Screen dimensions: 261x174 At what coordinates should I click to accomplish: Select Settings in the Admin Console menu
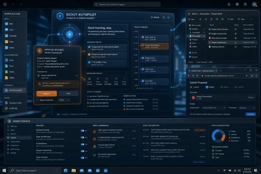click(x=13, y=153)
